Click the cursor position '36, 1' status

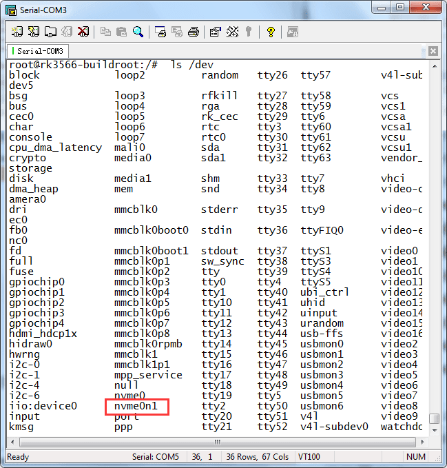202,457
